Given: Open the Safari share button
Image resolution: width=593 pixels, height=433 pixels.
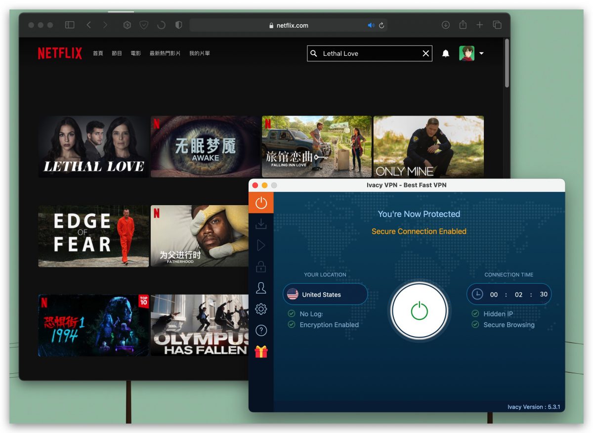Looking at the screenshot, I should coord(463,24).
